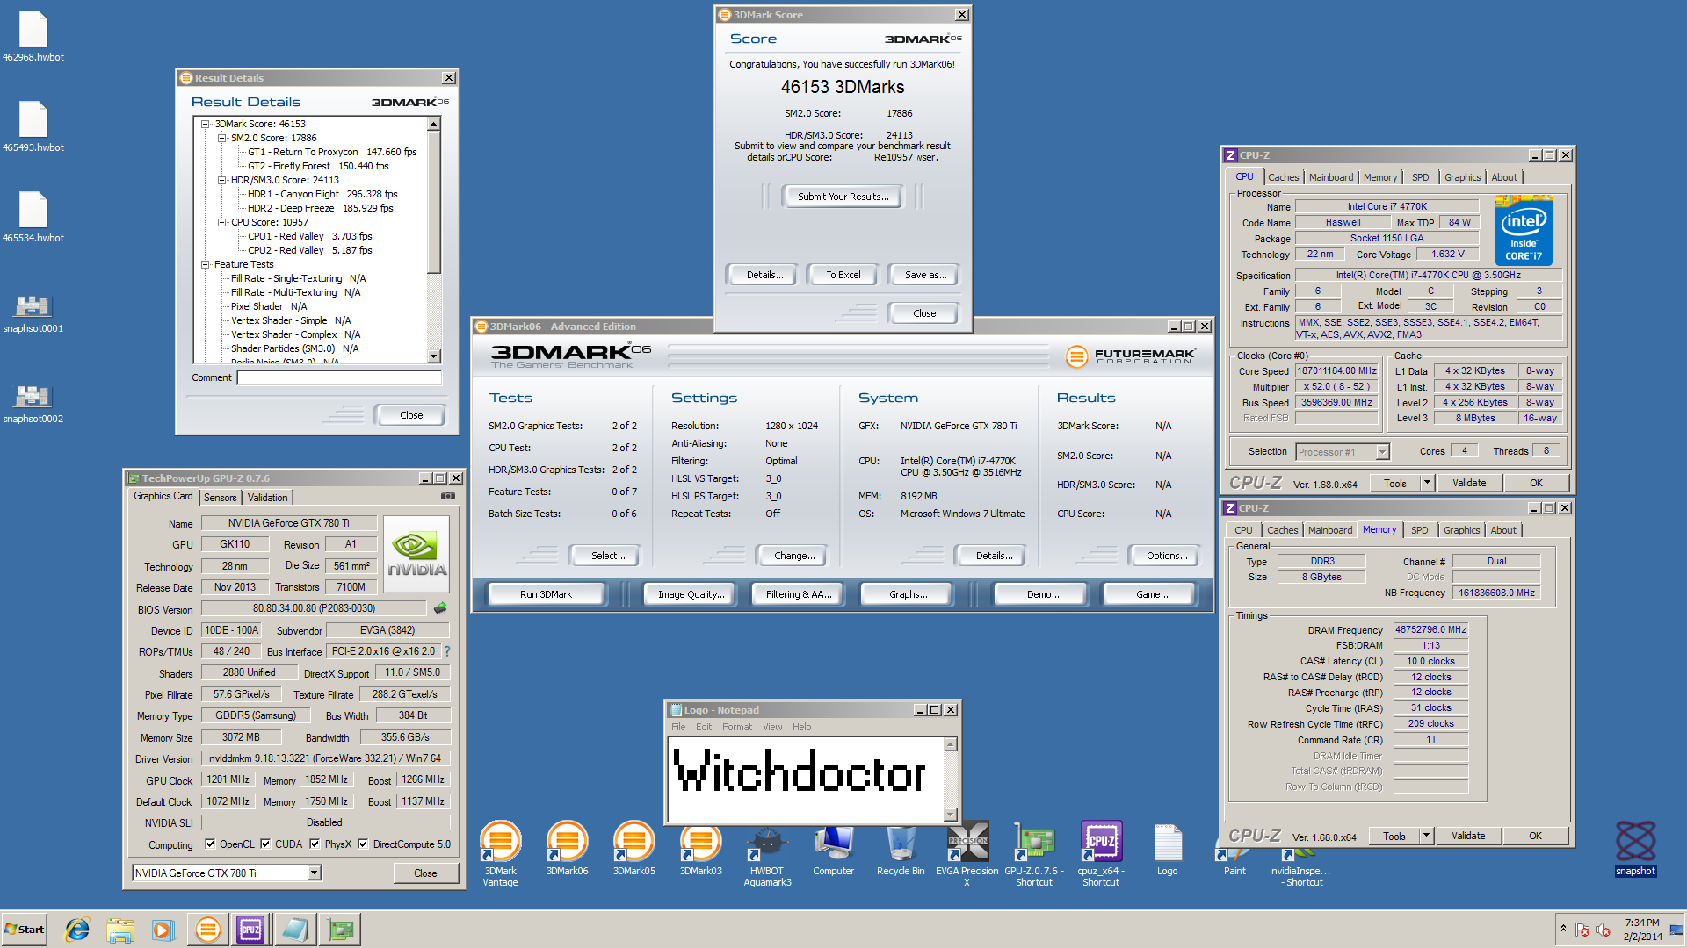1687x948 pixels.
Task: Click Filtering & AA button
Action: click(798, 594)
